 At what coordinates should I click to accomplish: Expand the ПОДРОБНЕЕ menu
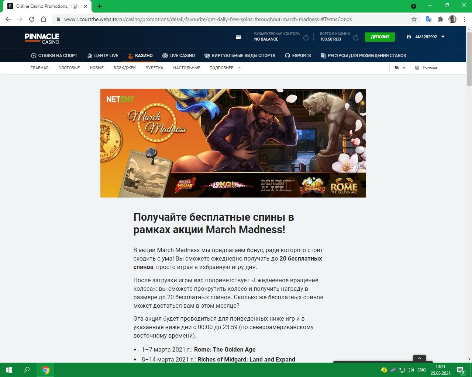pyautogui.click(x=225, y=68)
